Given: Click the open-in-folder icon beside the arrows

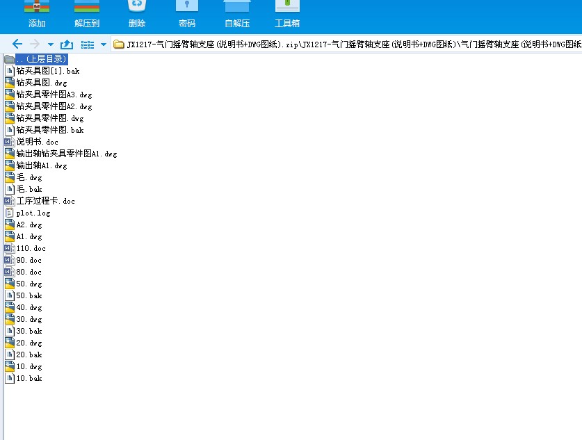Looking at the screenshot, I should click(x=66, y=43).
